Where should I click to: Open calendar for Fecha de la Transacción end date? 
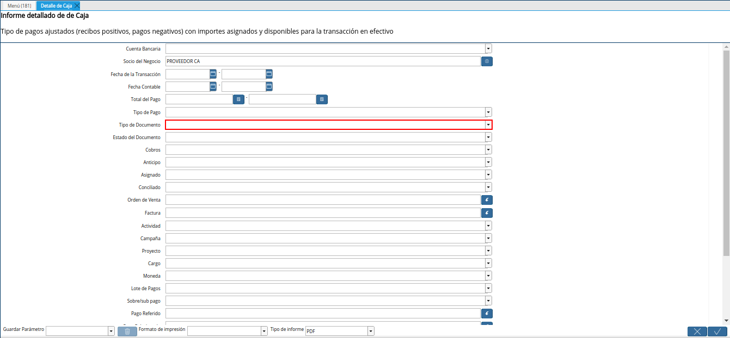[x=269, y=74]
